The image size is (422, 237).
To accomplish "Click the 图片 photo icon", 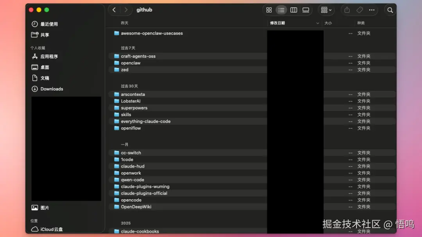I will pyautogui.click(x=35, y=208).
